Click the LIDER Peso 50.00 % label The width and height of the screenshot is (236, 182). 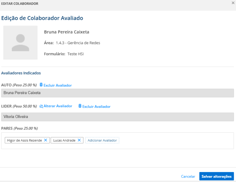[19, 106]
